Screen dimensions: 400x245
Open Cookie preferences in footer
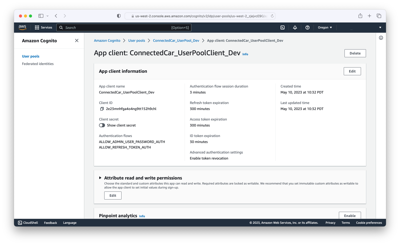pos(369,223)
